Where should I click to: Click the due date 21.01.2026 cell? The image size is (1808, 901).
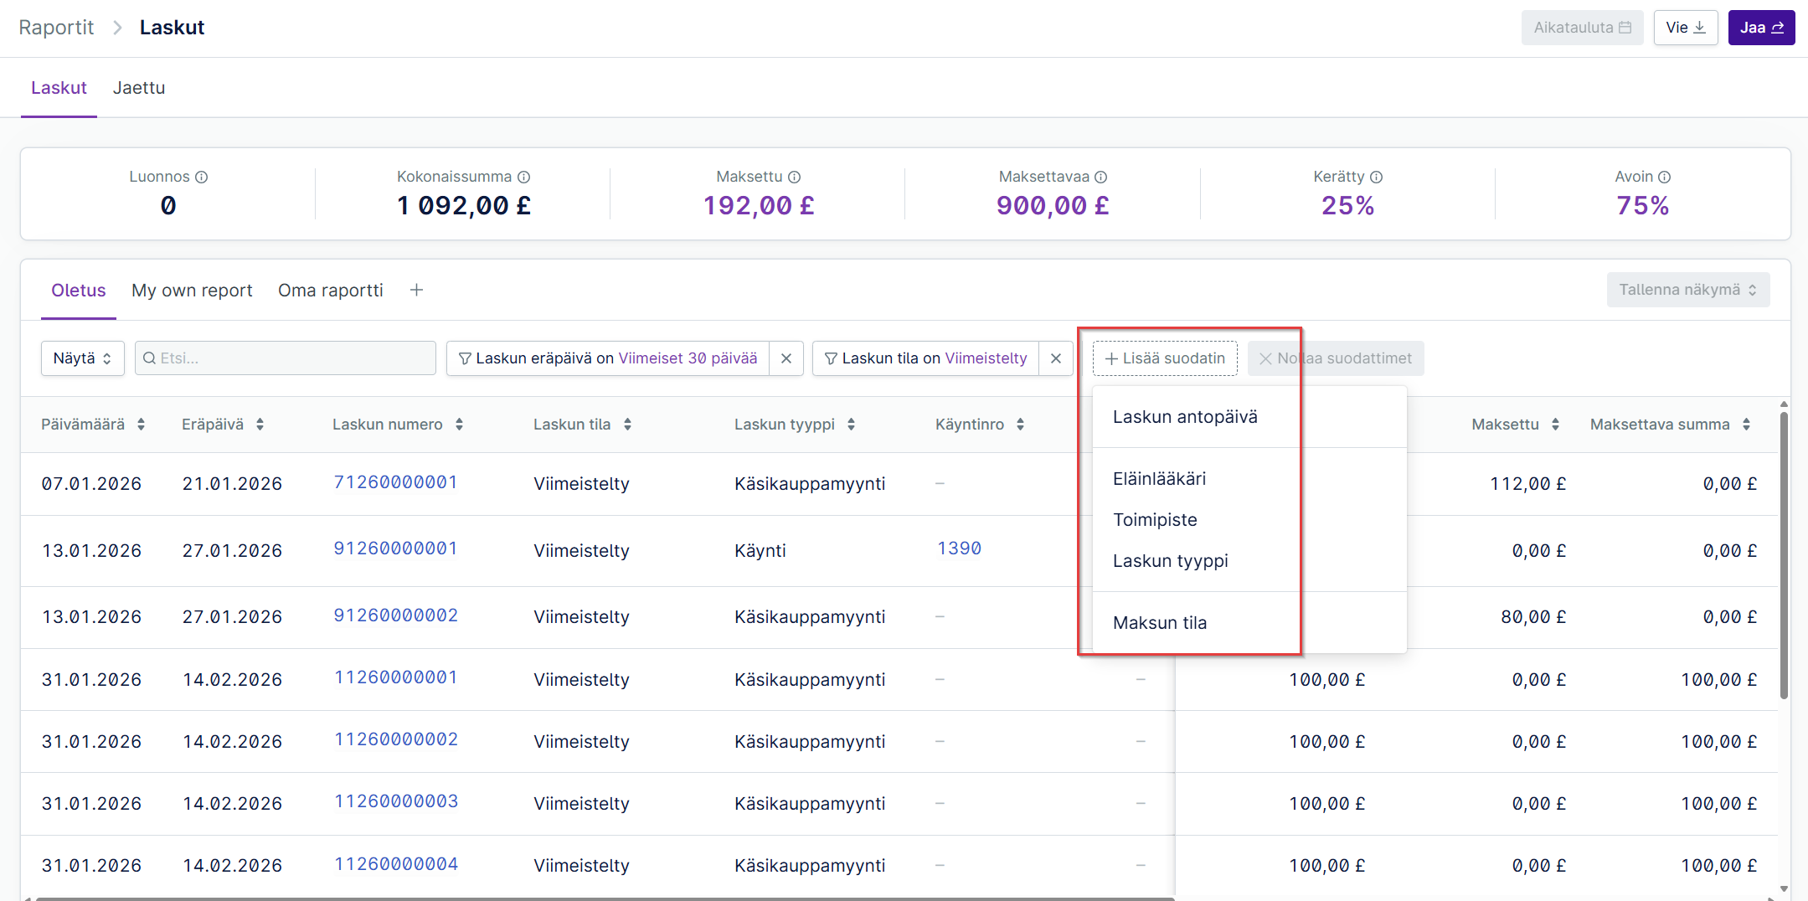(233, 484)
